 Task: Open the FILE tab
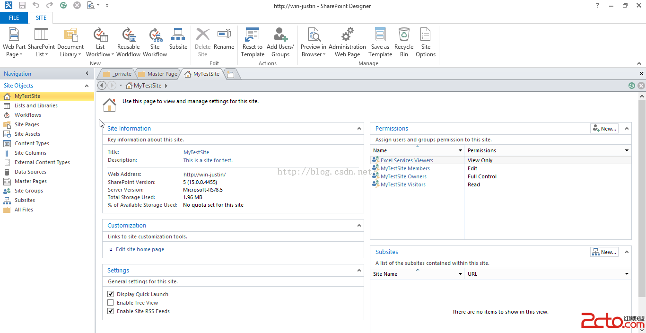(x=14, y=18)
